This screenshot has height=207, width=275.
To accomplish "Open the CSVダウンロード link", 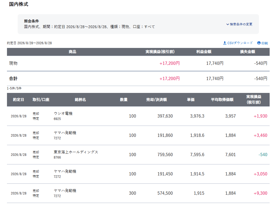I will coord(240,43).
